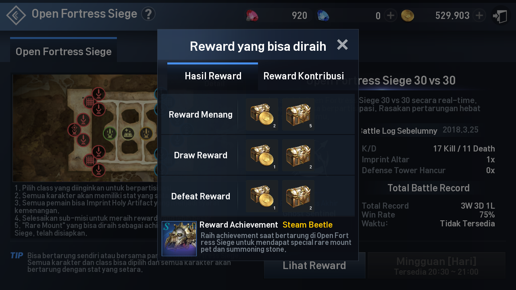Add gold with the plus button
This screenshot has height=290, width=516.
tap(479, 16)
